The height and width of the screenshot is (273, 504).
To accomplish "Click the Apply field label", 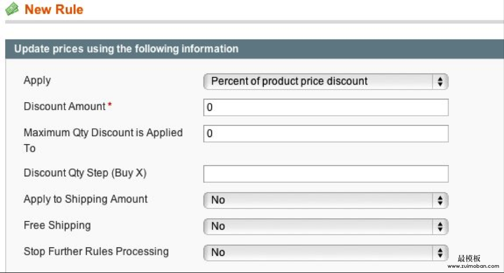I will 37,81.
